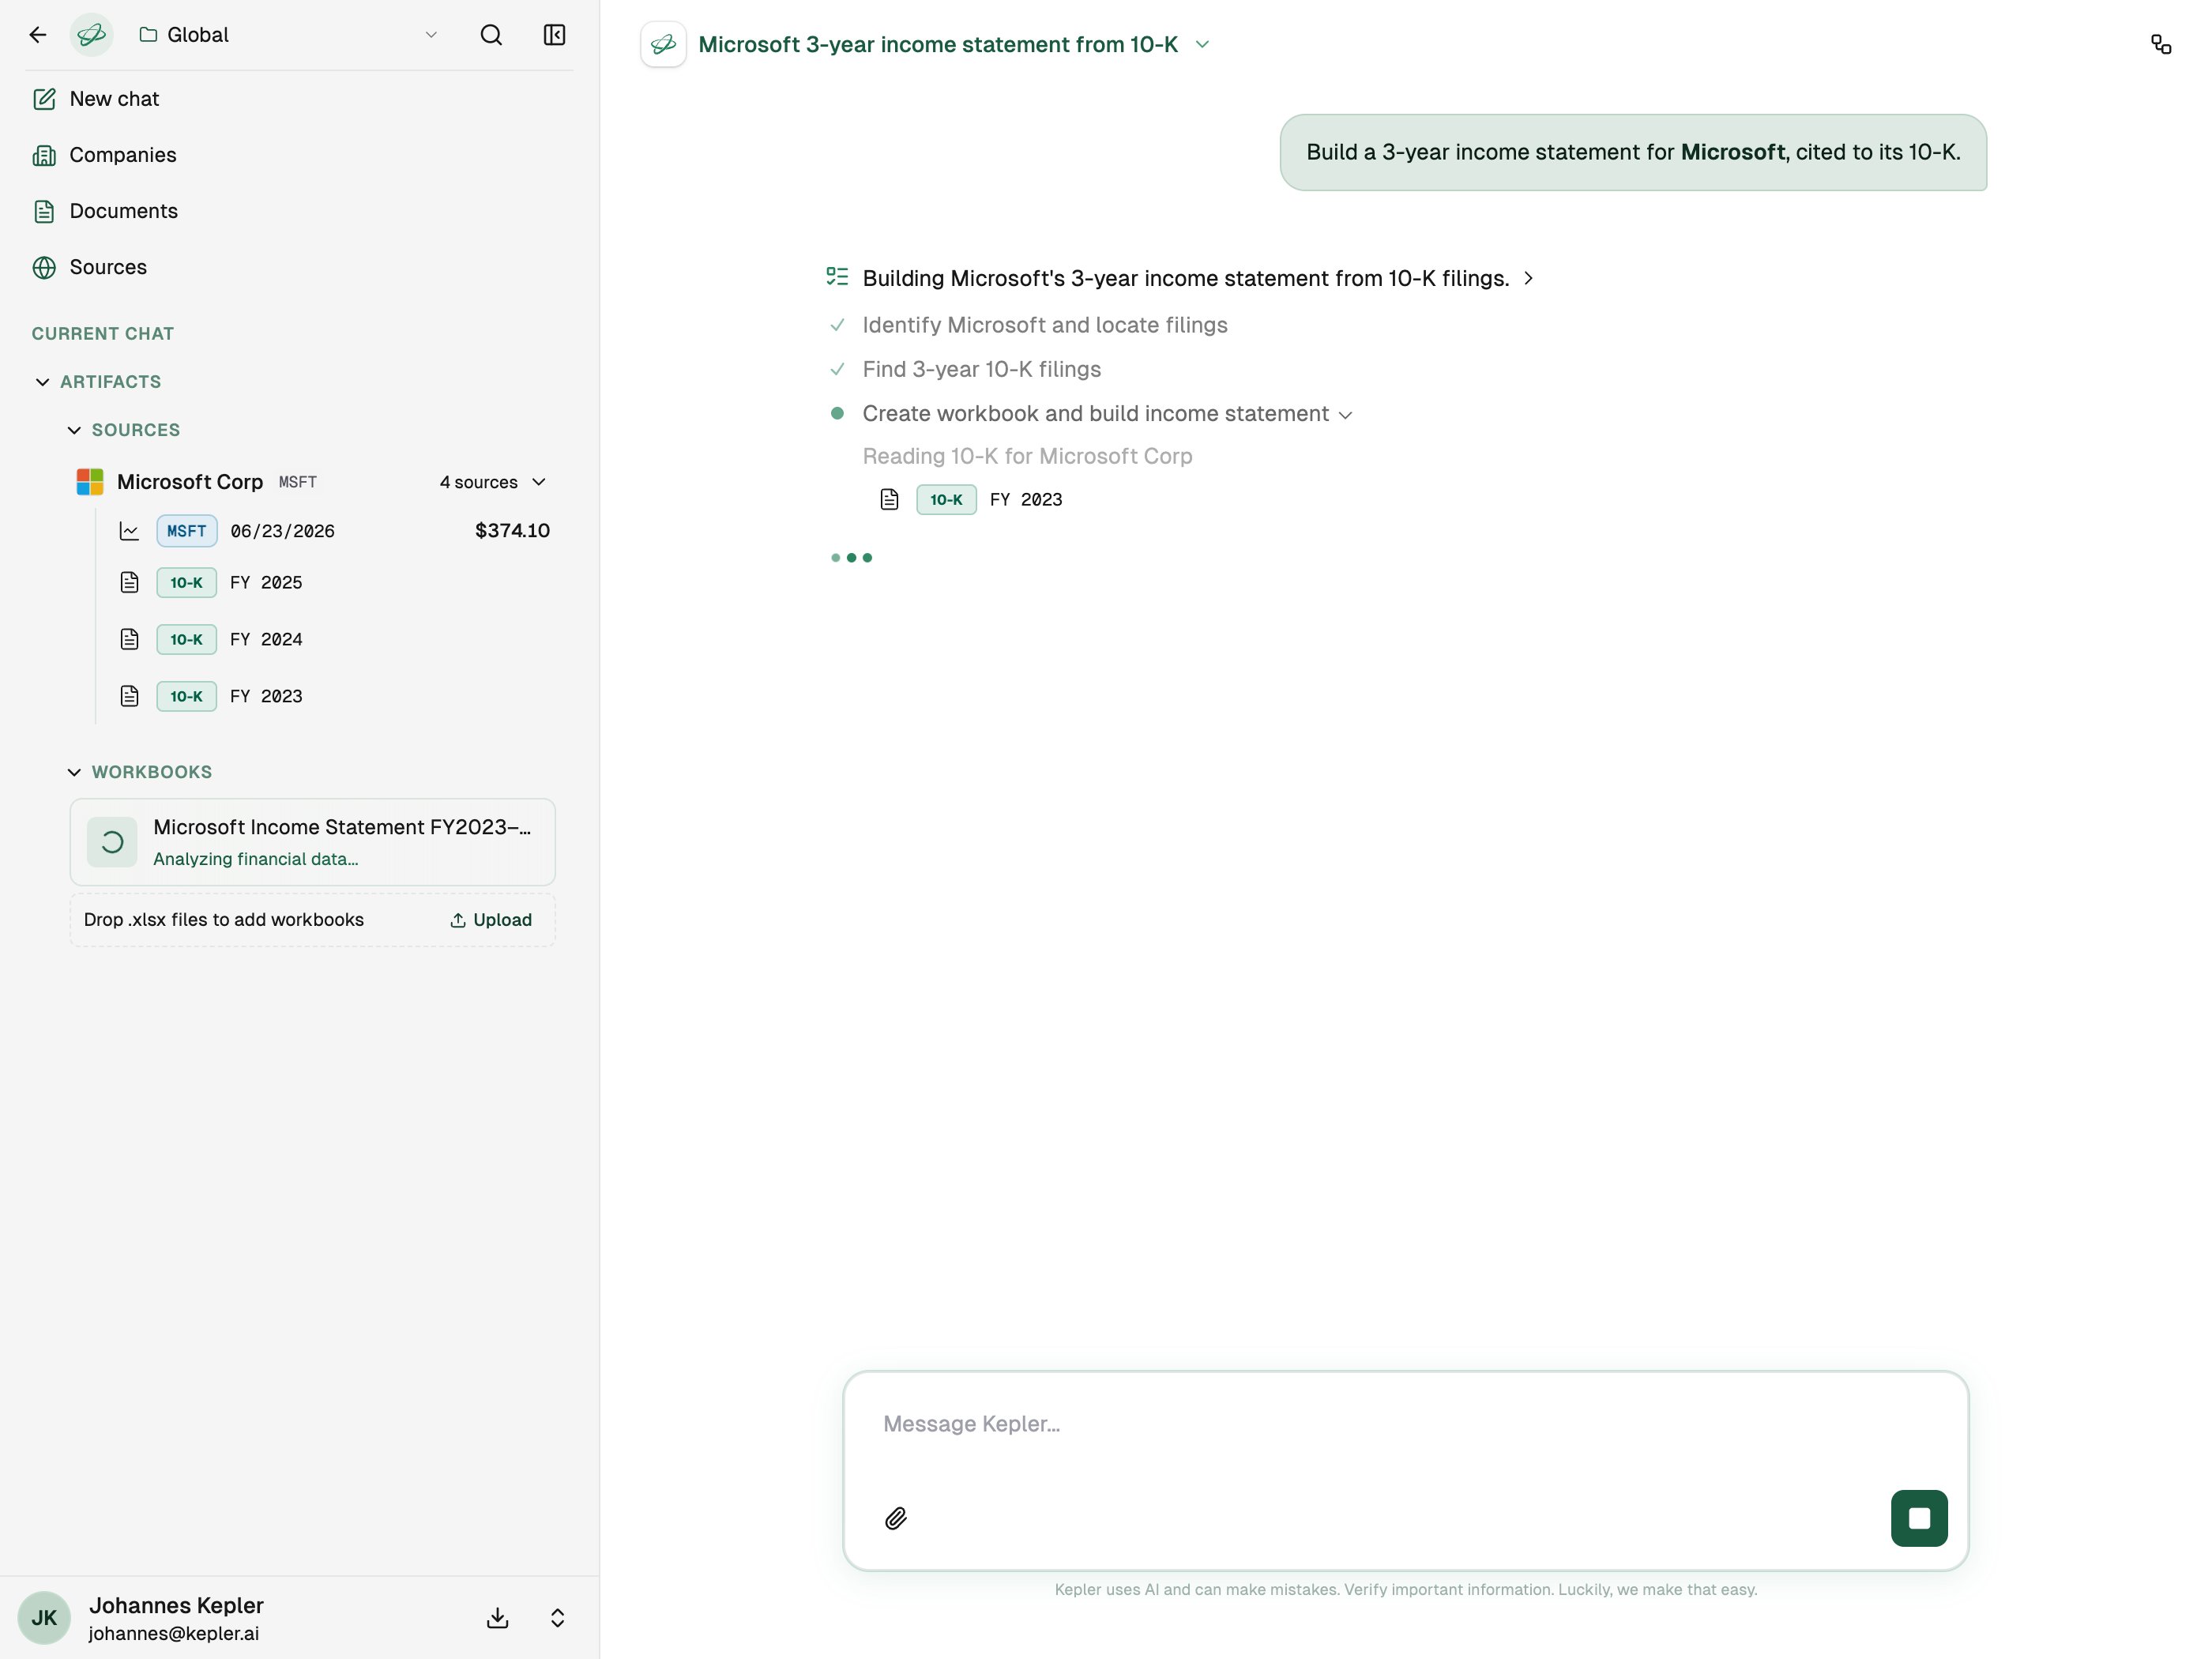This screenshot has width=2212, height=1659.
Task: Click the CURRENT CHAT heading
Action: click(x=102, y=334)
